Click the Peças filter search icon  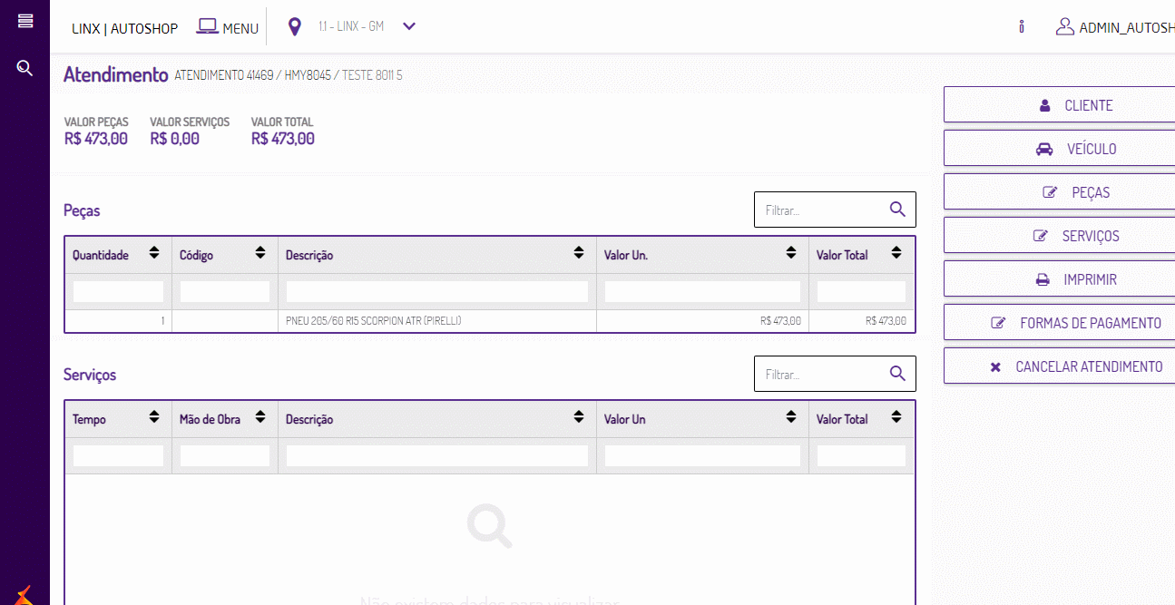[897, 210]
